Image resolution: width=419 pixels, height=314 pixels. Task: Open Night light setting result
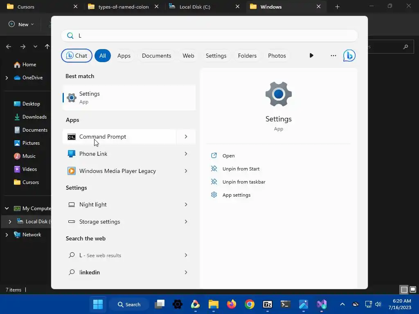pyautogui.click(x=119, y=204)
